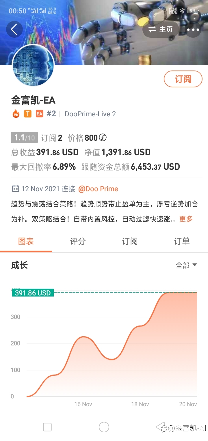Screen dimensions: 208x441
Task: Tap the price currency coin icon
Action: (x=103, y=138)
